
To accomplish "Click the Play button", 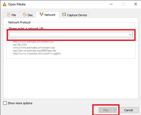I will [x=106, y=110].
